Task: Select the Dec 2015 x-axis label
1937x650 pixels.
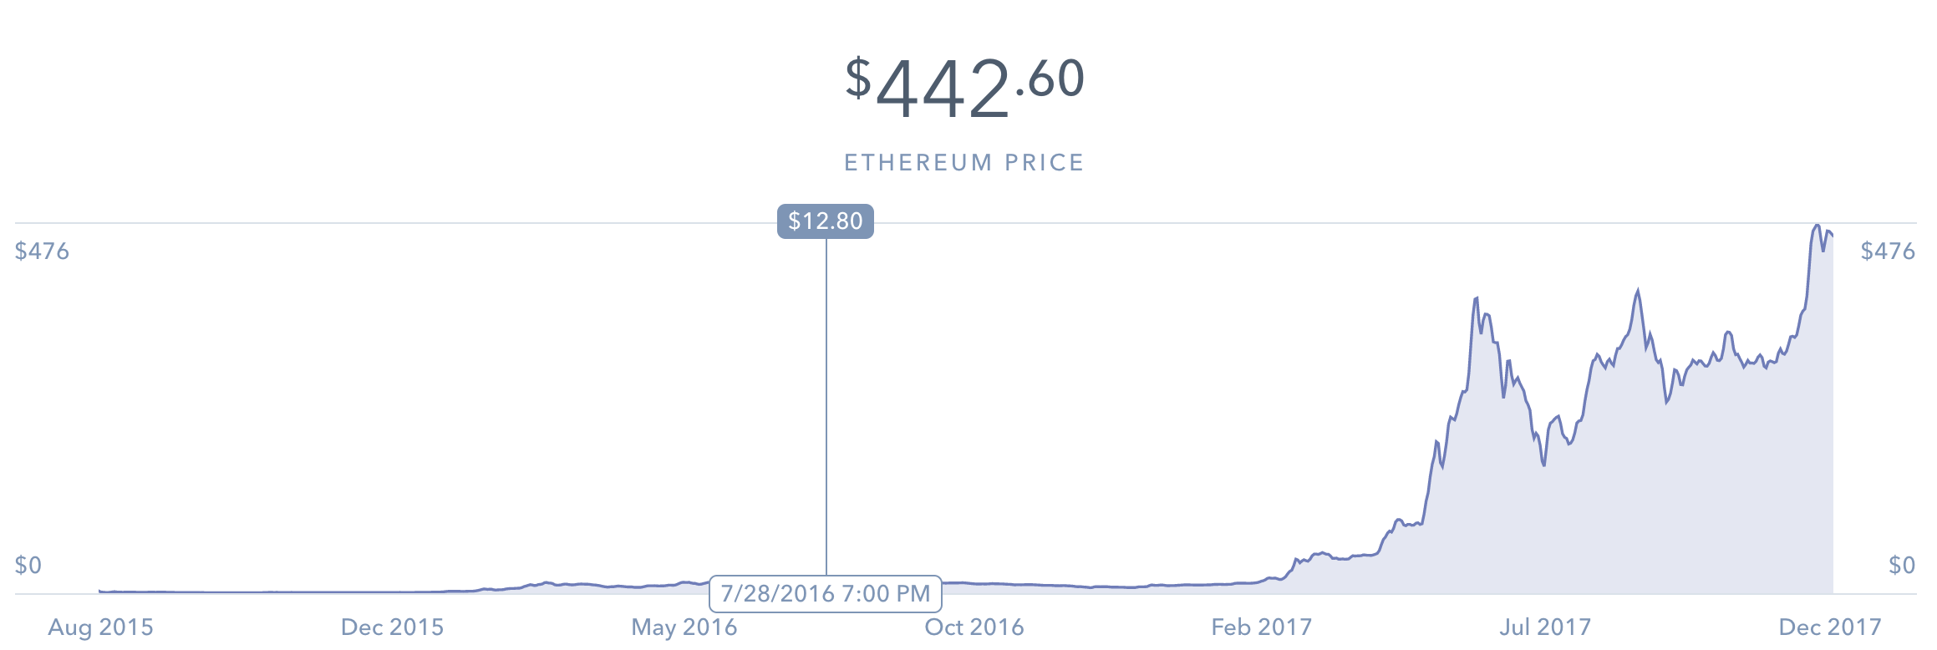Action: tap(392, 627)
